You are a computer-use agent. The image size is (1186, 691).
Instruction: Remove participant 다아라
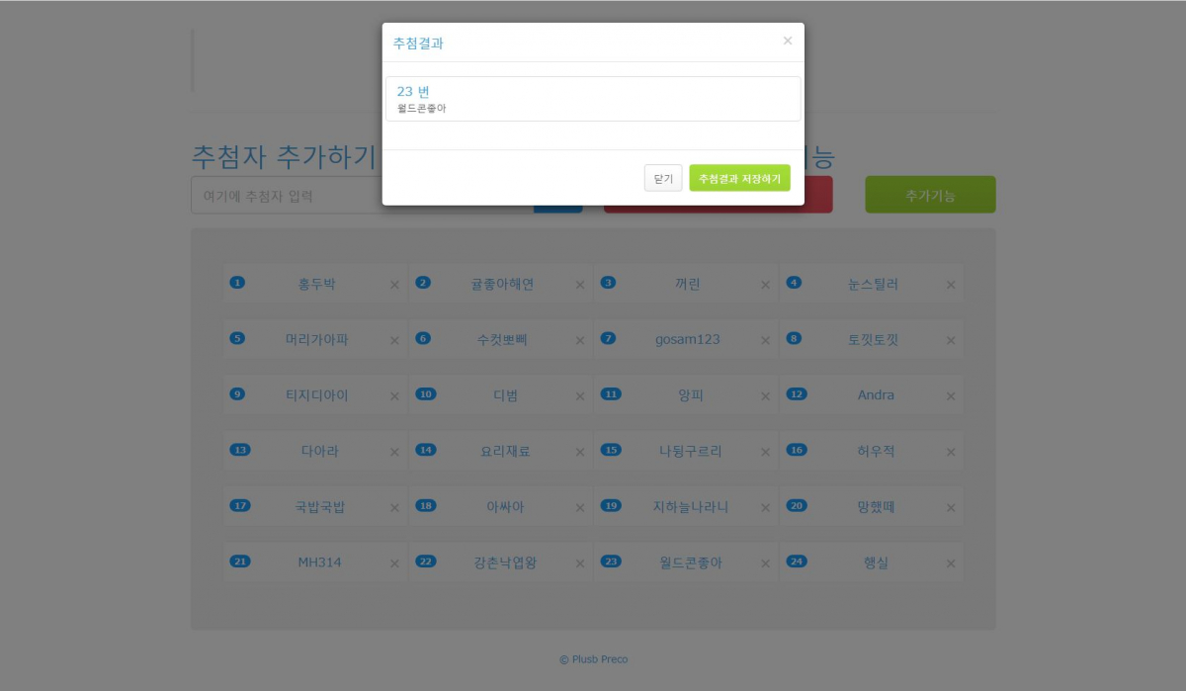coord(394,452)
